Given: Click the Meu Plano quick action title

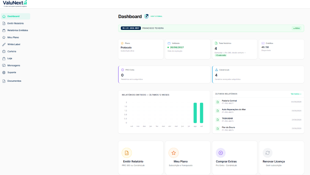Looking at the screenshot, I should [180, 161].
